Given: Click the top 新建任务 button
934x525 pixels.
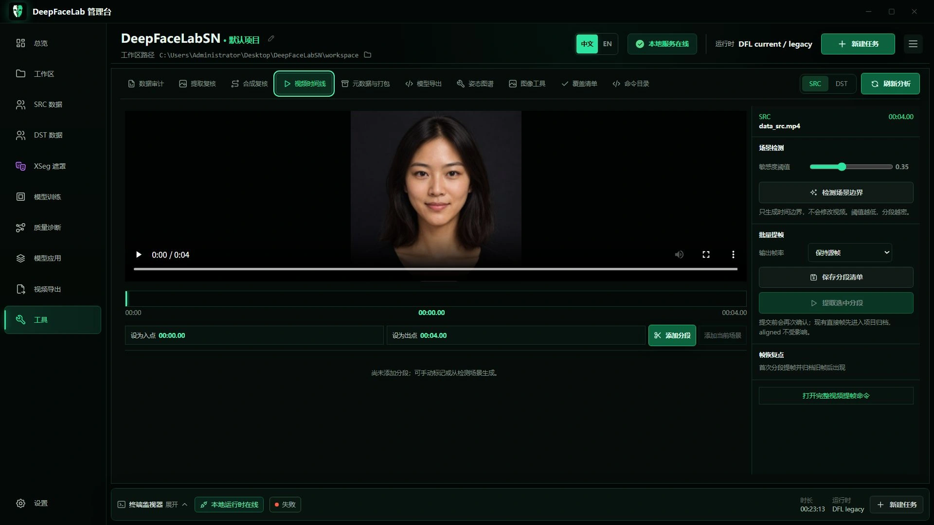Looking at the screenshot, I should [858, 44].
